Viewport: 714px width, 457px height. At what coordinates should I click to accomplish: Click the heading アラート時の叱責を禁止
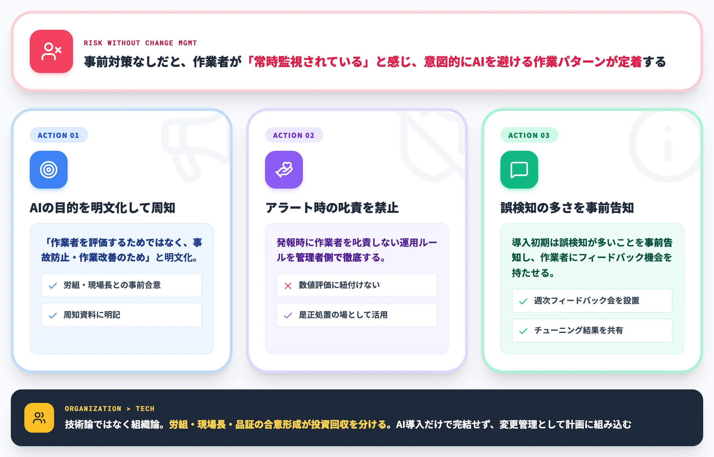(332, 208)
